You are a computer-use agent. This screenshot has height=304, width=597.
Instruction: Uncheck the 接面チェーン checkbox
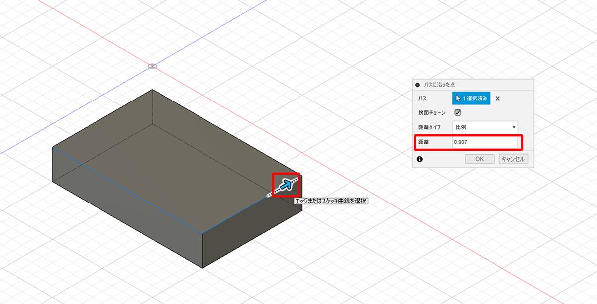point(458,113)
